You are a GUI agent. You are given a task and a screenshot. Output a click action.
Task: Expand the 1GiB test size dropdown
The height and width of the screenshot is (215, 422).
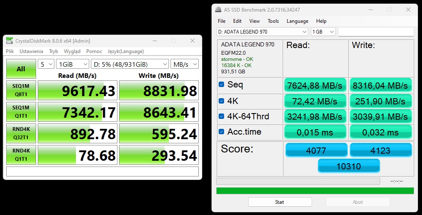click(73, 64)
